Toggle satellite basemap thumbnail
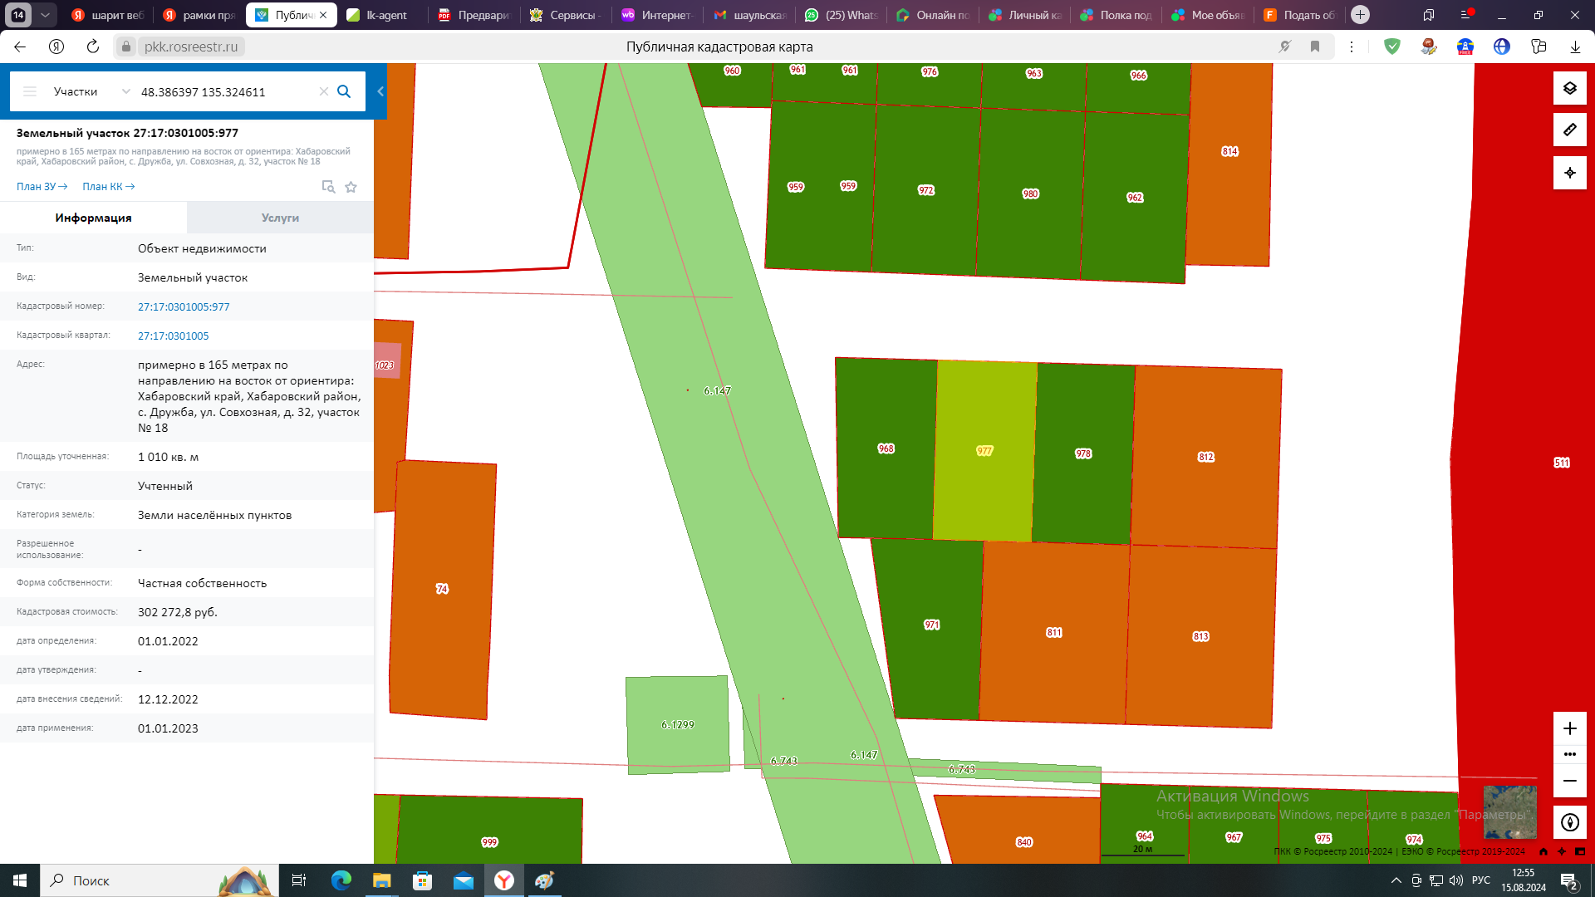Viewport: 1595px width, 897px height. point(1509,811)
